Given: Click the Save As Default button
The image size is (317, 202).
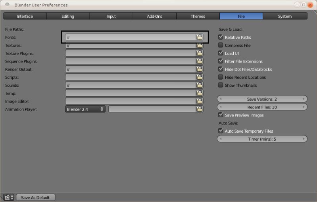Looking at the screenshot, I should tap(35, 197).
